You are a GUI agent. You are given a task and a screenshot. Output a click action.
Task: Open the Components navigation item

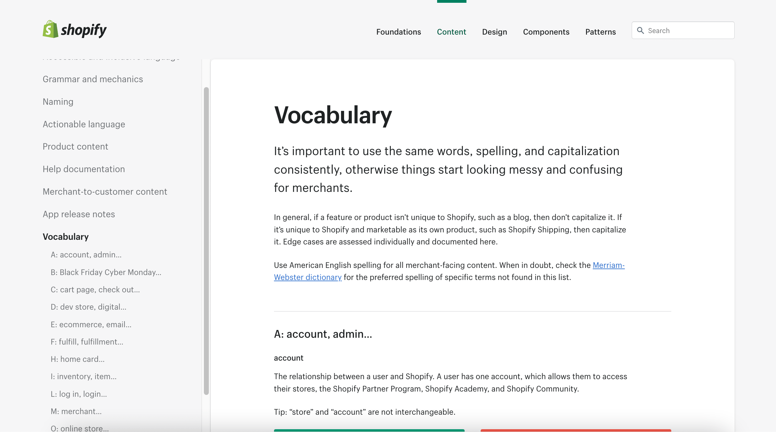546,32
